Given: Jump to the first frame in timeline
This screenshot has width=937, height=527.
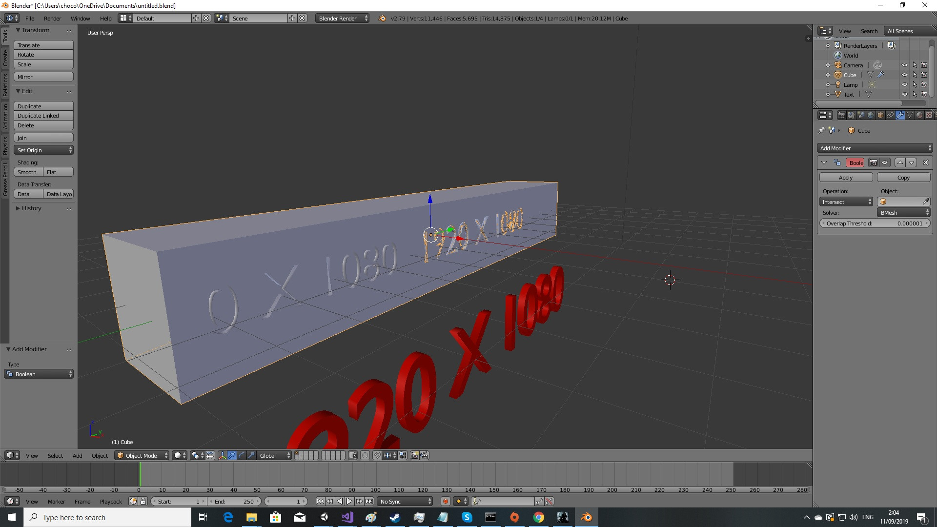Looking at the screenshot, I should [320, 501].
